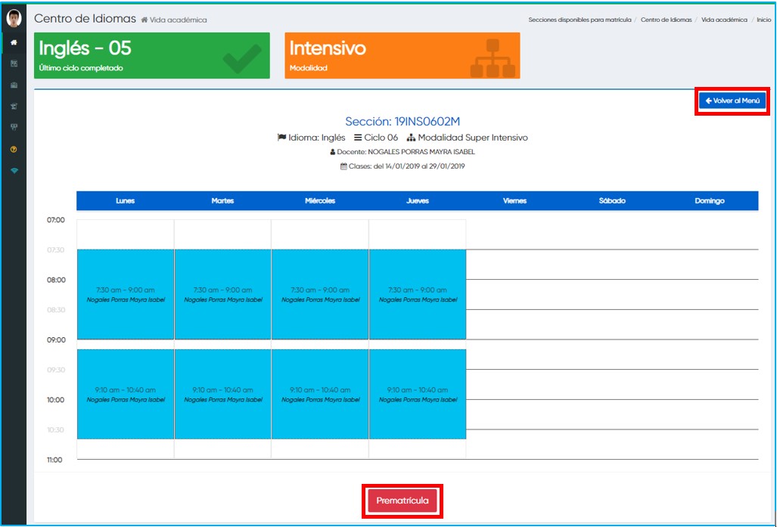777x527 pixels.
Task: Click the briefcase icon in the sidebar
Action: pyautogui.click(x=14, y=85)
